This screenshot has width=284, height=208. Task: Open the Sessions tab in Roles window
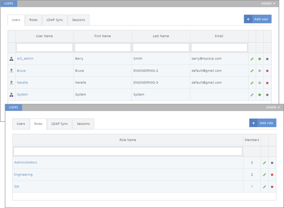pyautogui.click(x=83, y=124)
